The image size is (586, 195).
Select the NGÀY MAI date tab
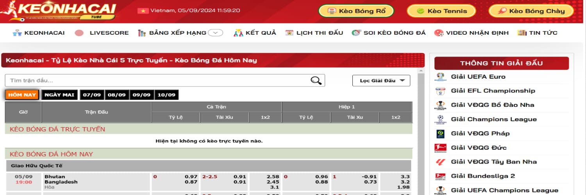tap(59, 95)
